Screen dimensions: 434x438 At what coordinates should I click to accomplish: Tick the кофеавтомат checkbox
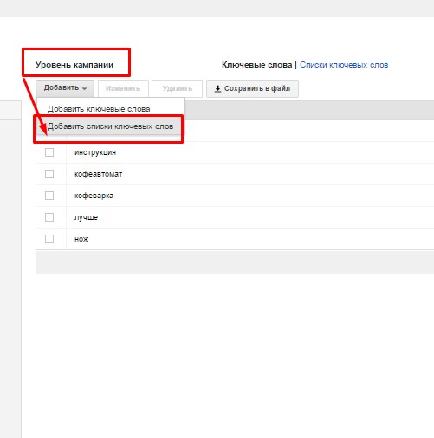click(x=49, y=174)
